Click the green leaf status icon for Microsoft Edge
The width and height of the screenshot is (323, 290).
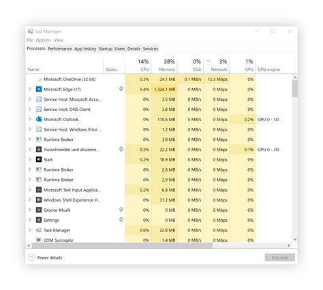121,89
